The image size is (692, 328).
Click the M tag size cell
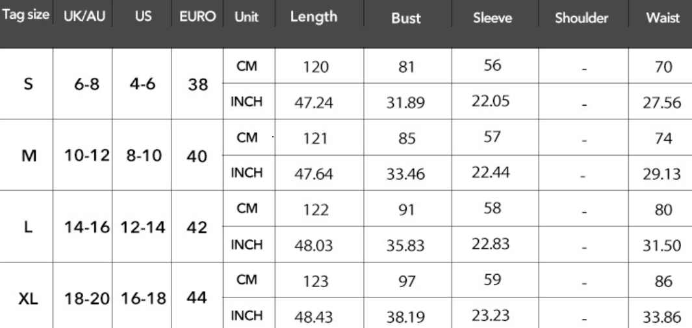[28, 156]
